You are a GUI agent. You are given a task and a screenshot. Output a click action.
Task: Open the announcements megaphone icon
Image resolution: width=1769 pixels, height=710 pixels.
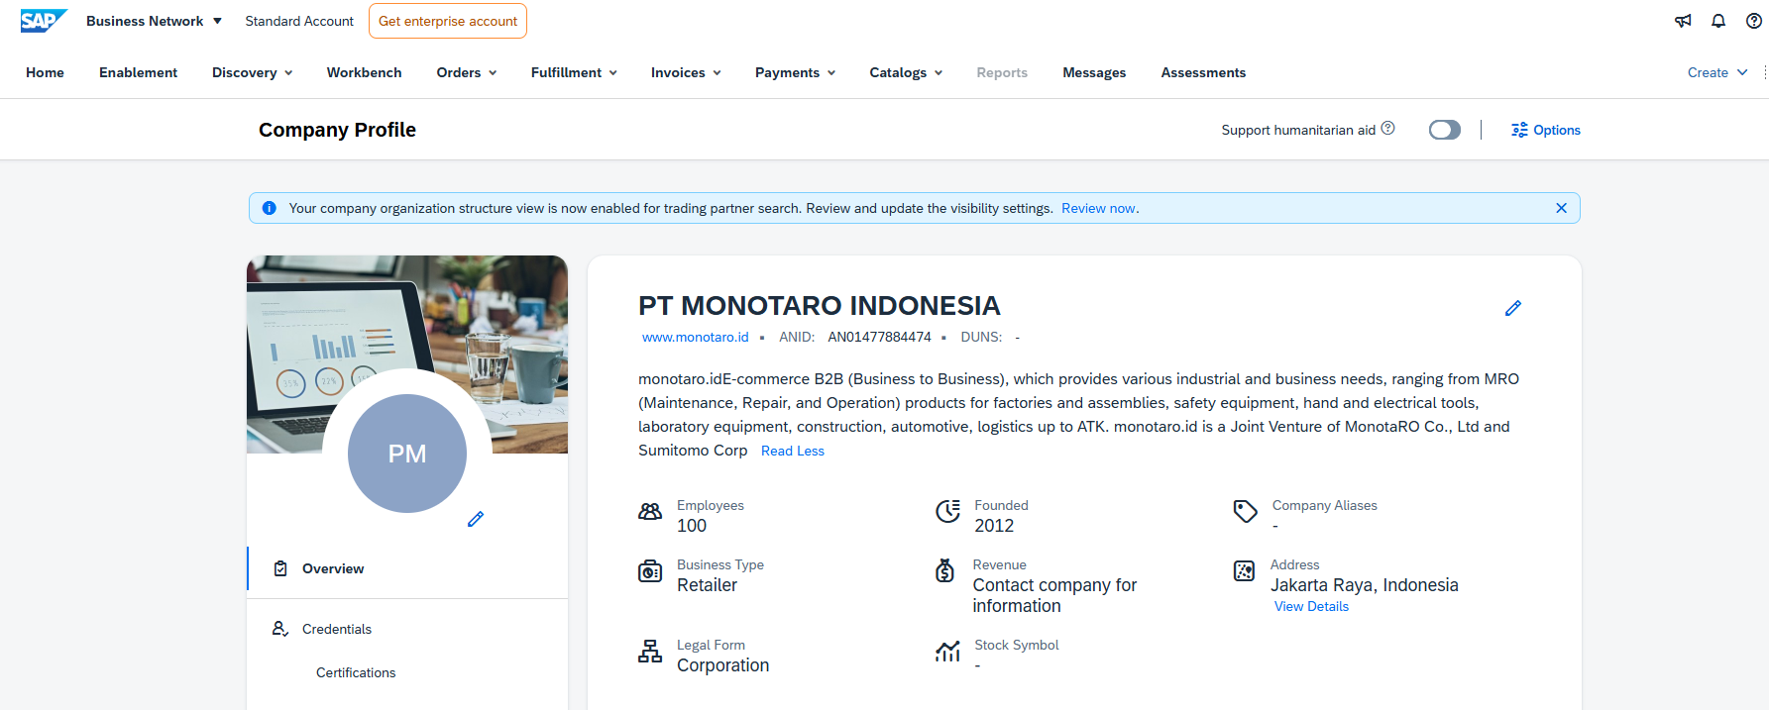[x=1683, y=21]
